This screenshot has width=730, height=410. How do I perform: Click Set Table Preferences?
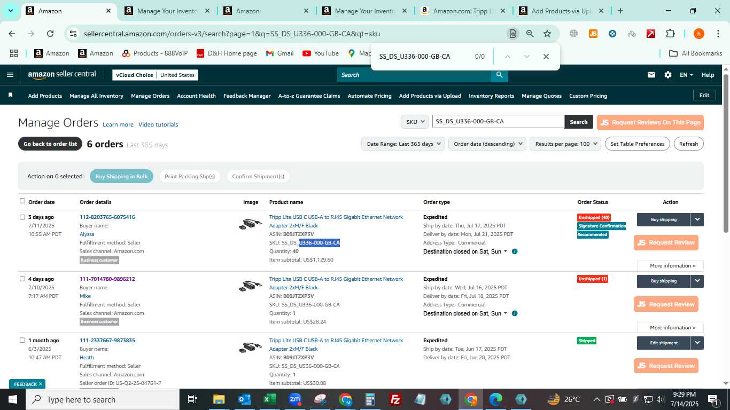click(637, 144)
